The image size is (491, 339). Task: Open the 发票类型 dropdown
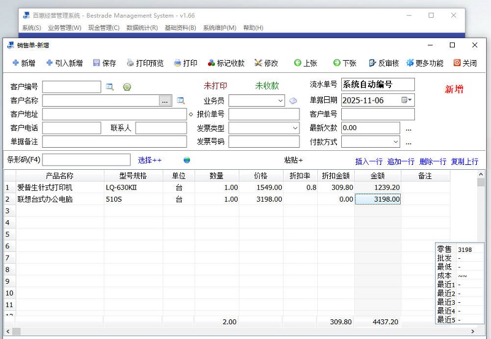(295, 128)
